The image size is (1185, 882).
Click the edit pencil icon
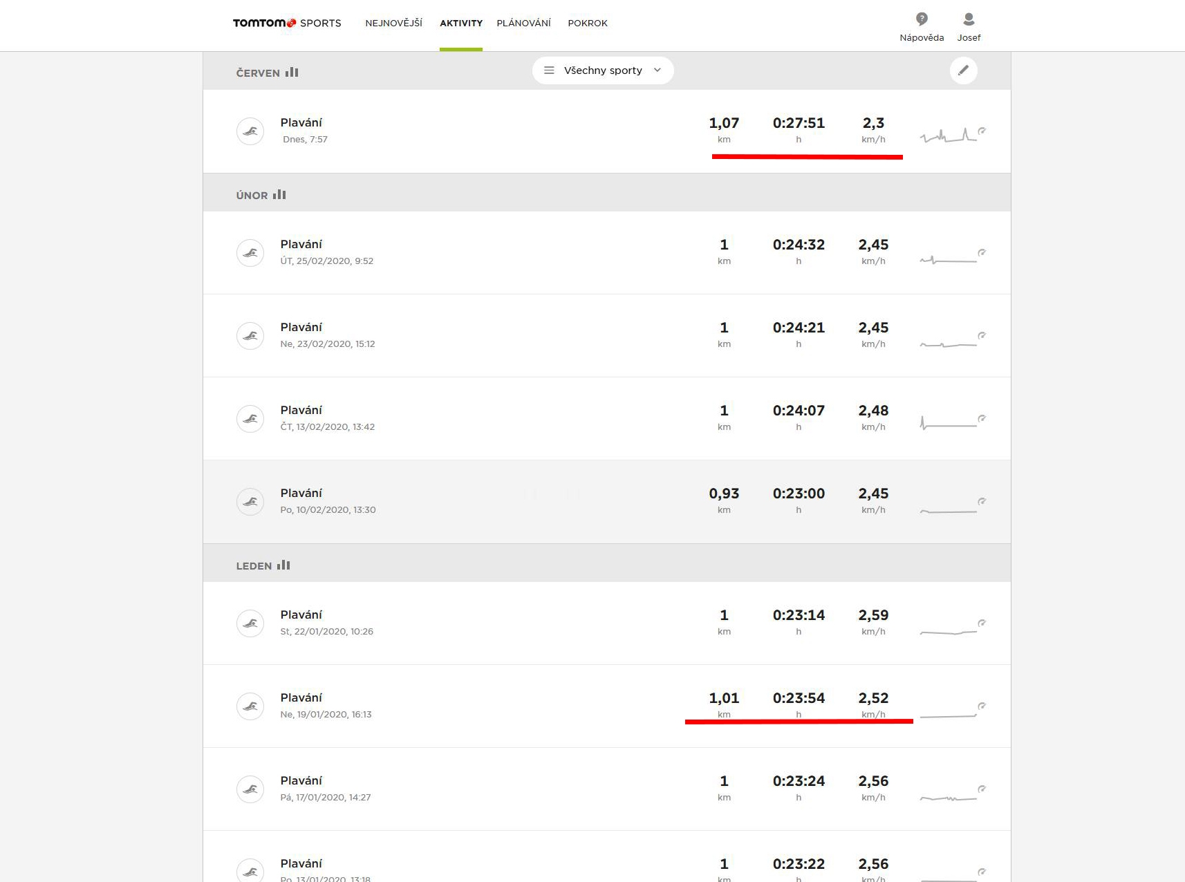(963, 71)
